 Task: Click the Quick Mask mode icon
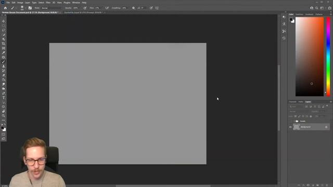click(x=4, y=134)
